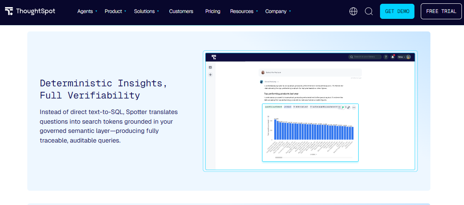Click the ThoughtSpot logo

coord(30,11)
